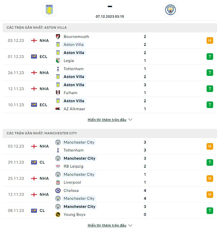This screenshot has width=220, height=234.
Task: Click the chevron beside the first Hiển thị link
Action: coord(130,120)
